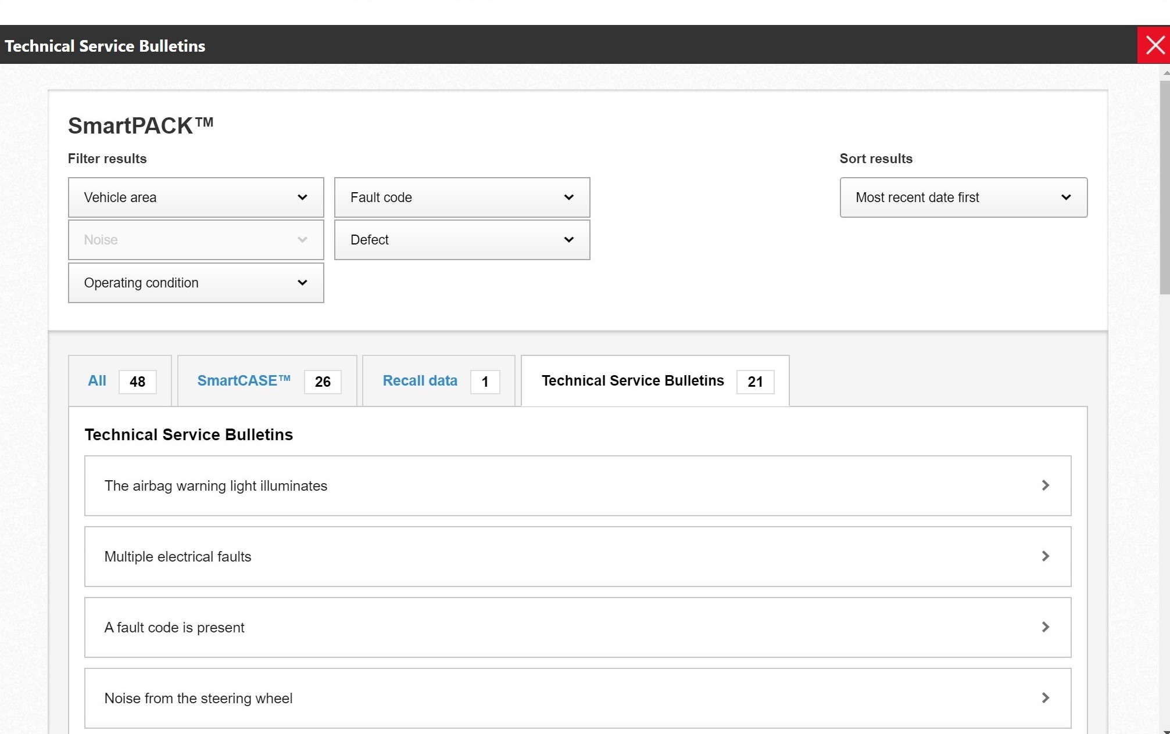Click the Filter results label
The height and width of the screenshot is (734, 1170).
[107, 159]
